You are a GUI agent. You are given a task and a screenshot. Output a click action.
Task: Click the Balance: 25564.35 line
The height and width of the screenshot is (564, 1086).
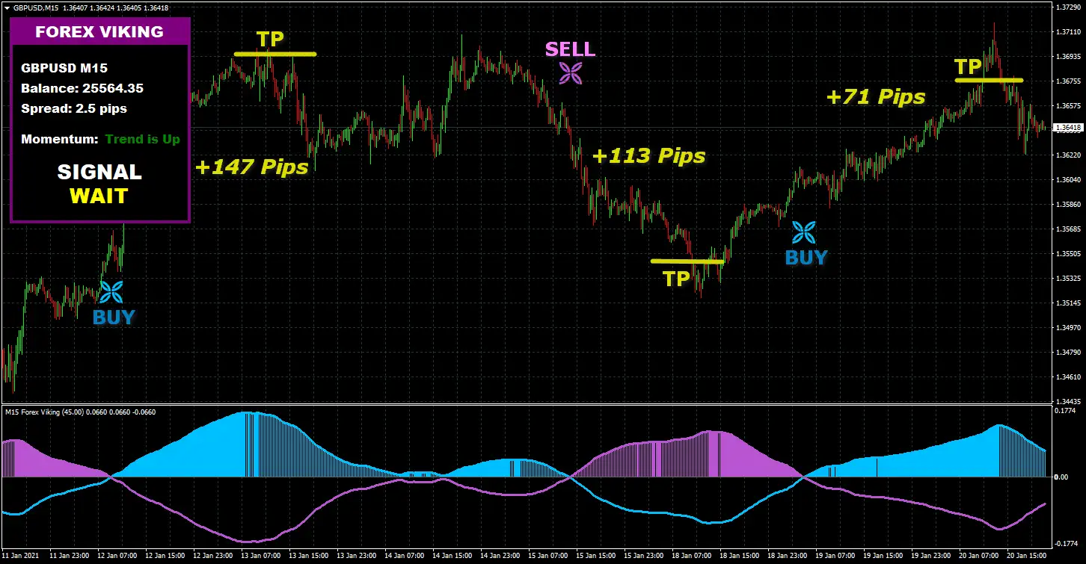coord(82,88)
